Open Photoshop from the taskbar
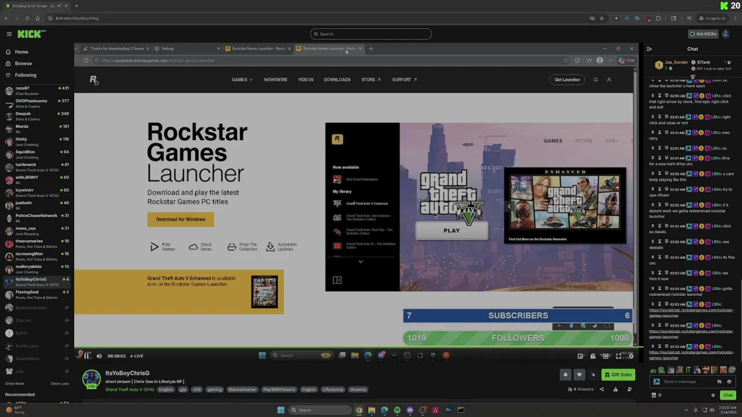Viewport: 742px width, 417px height. pyautogui.click(x=448, y=410)
